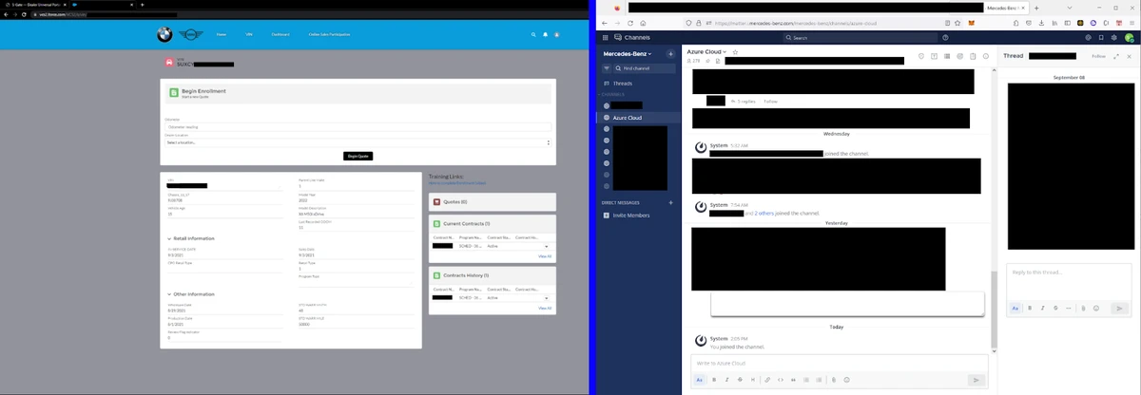Open the Mercedes-Benz team menu

point(631,54)
